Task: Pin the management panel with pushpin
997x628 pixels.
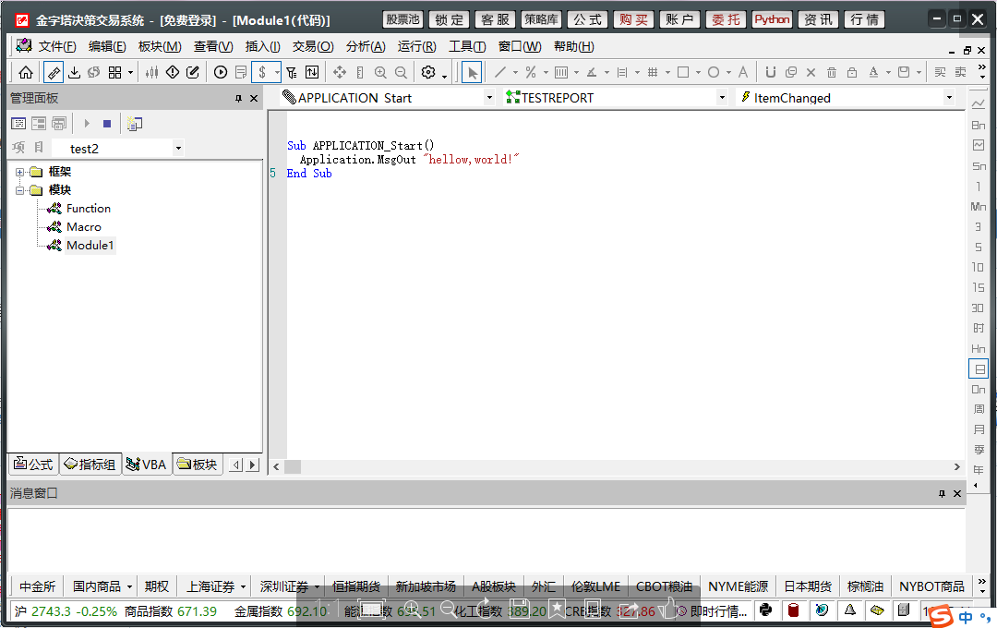Action: point(238,98)
